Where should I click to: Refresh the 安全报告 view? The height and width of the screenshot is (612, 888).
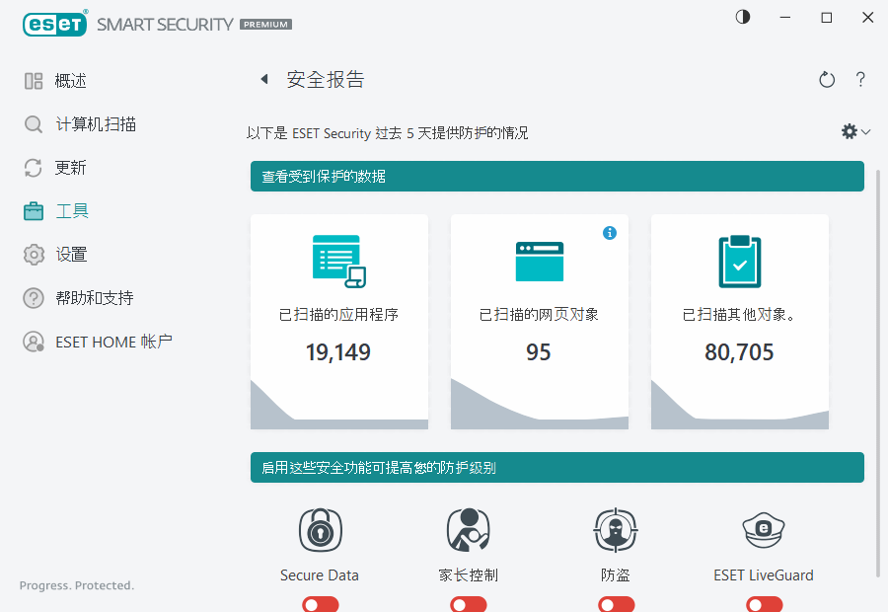point(827,79)
